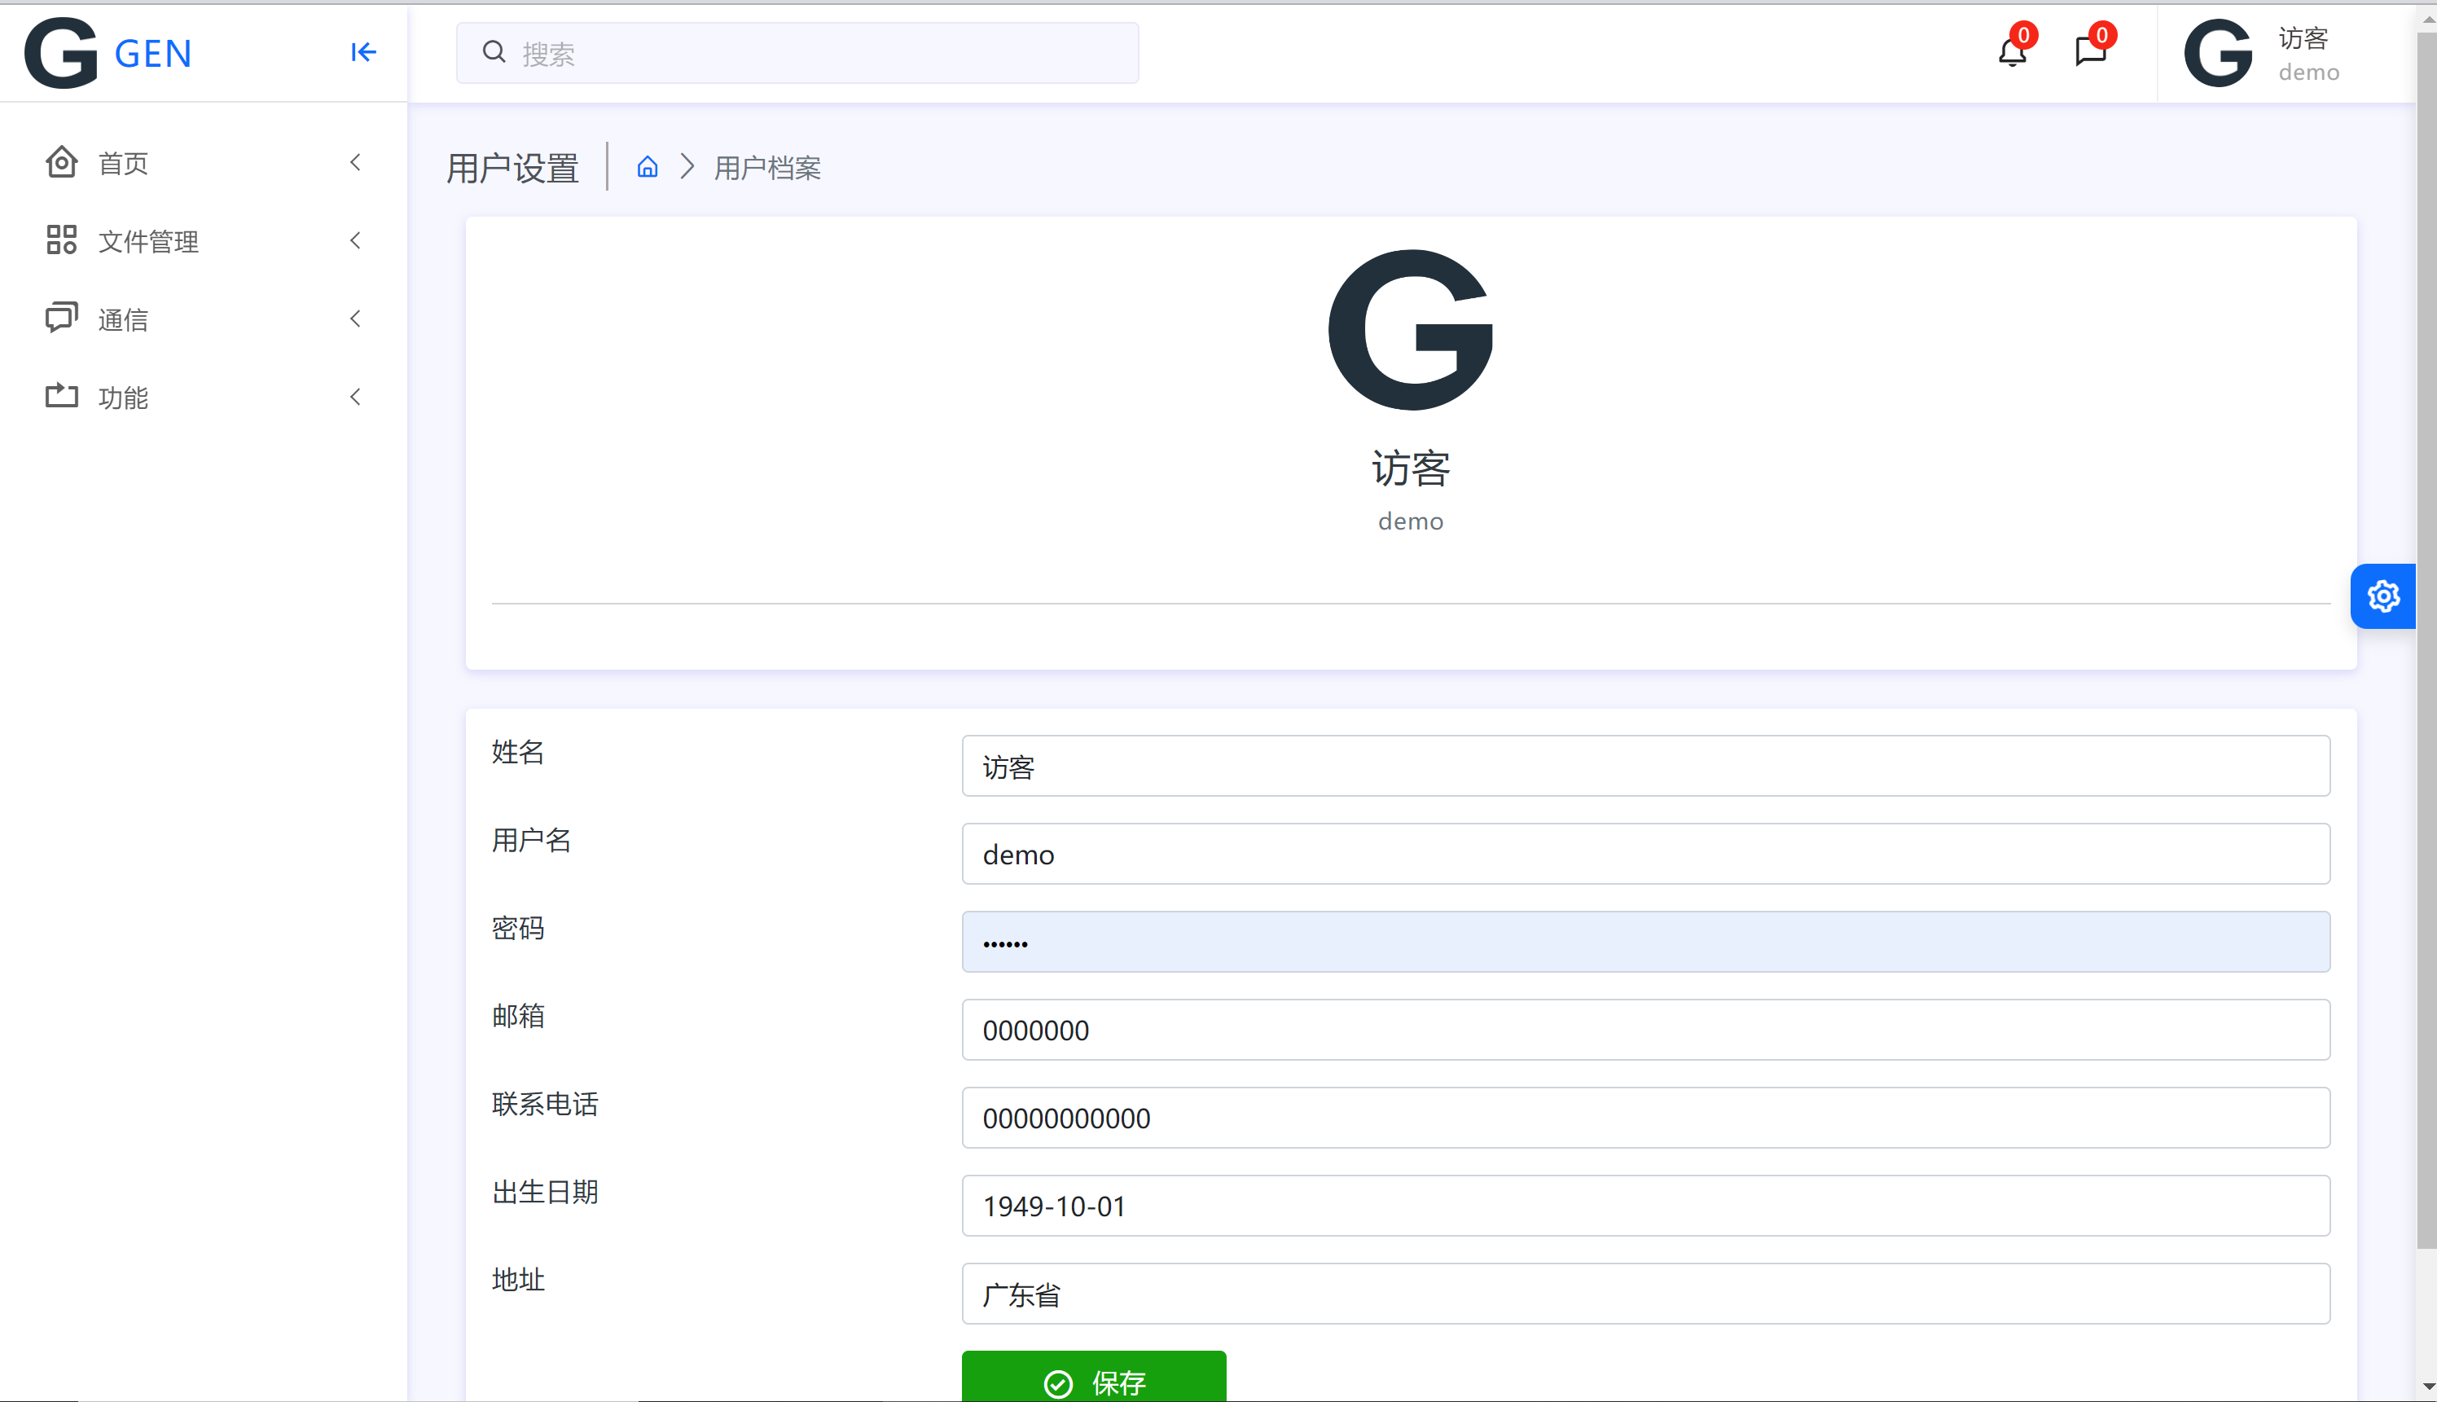Open the blue gear settings panel
This screenshot has width=2437, height=1402.
tap(2383, 596)
